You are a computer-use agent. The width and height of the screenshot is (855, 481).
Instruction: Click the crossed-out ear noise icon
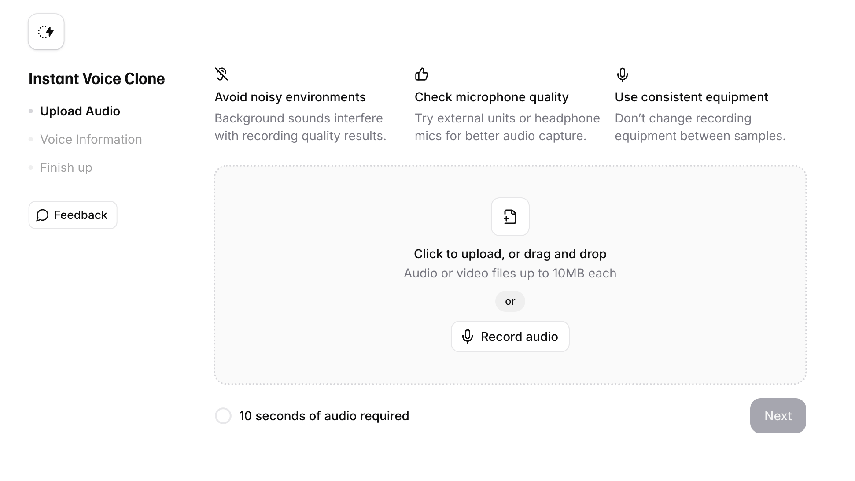pos(221,74)
